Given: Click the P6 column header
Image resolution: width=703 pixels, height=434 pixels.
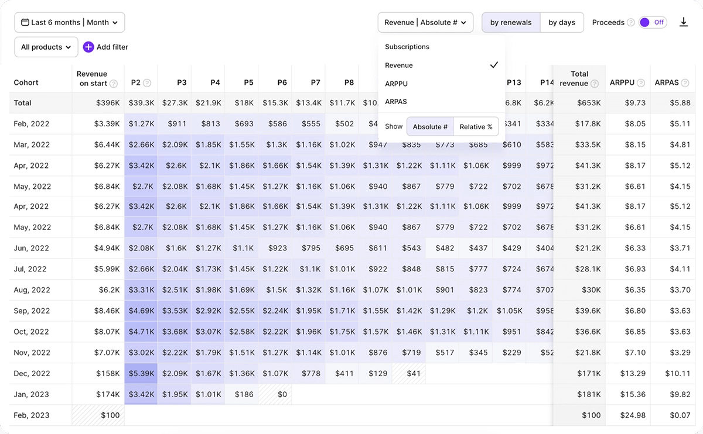Looking at the screenshot, I should [x=282, y=83].
